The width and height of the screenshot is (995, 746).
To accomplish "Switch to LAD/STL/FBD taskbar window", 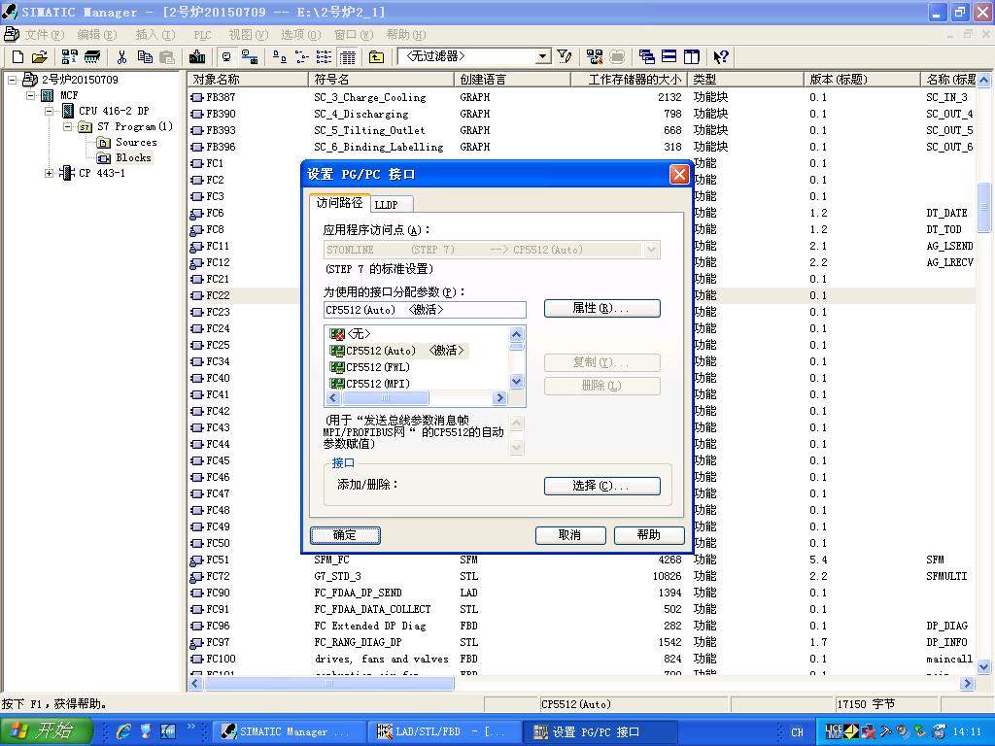I will tap(444, 732).
